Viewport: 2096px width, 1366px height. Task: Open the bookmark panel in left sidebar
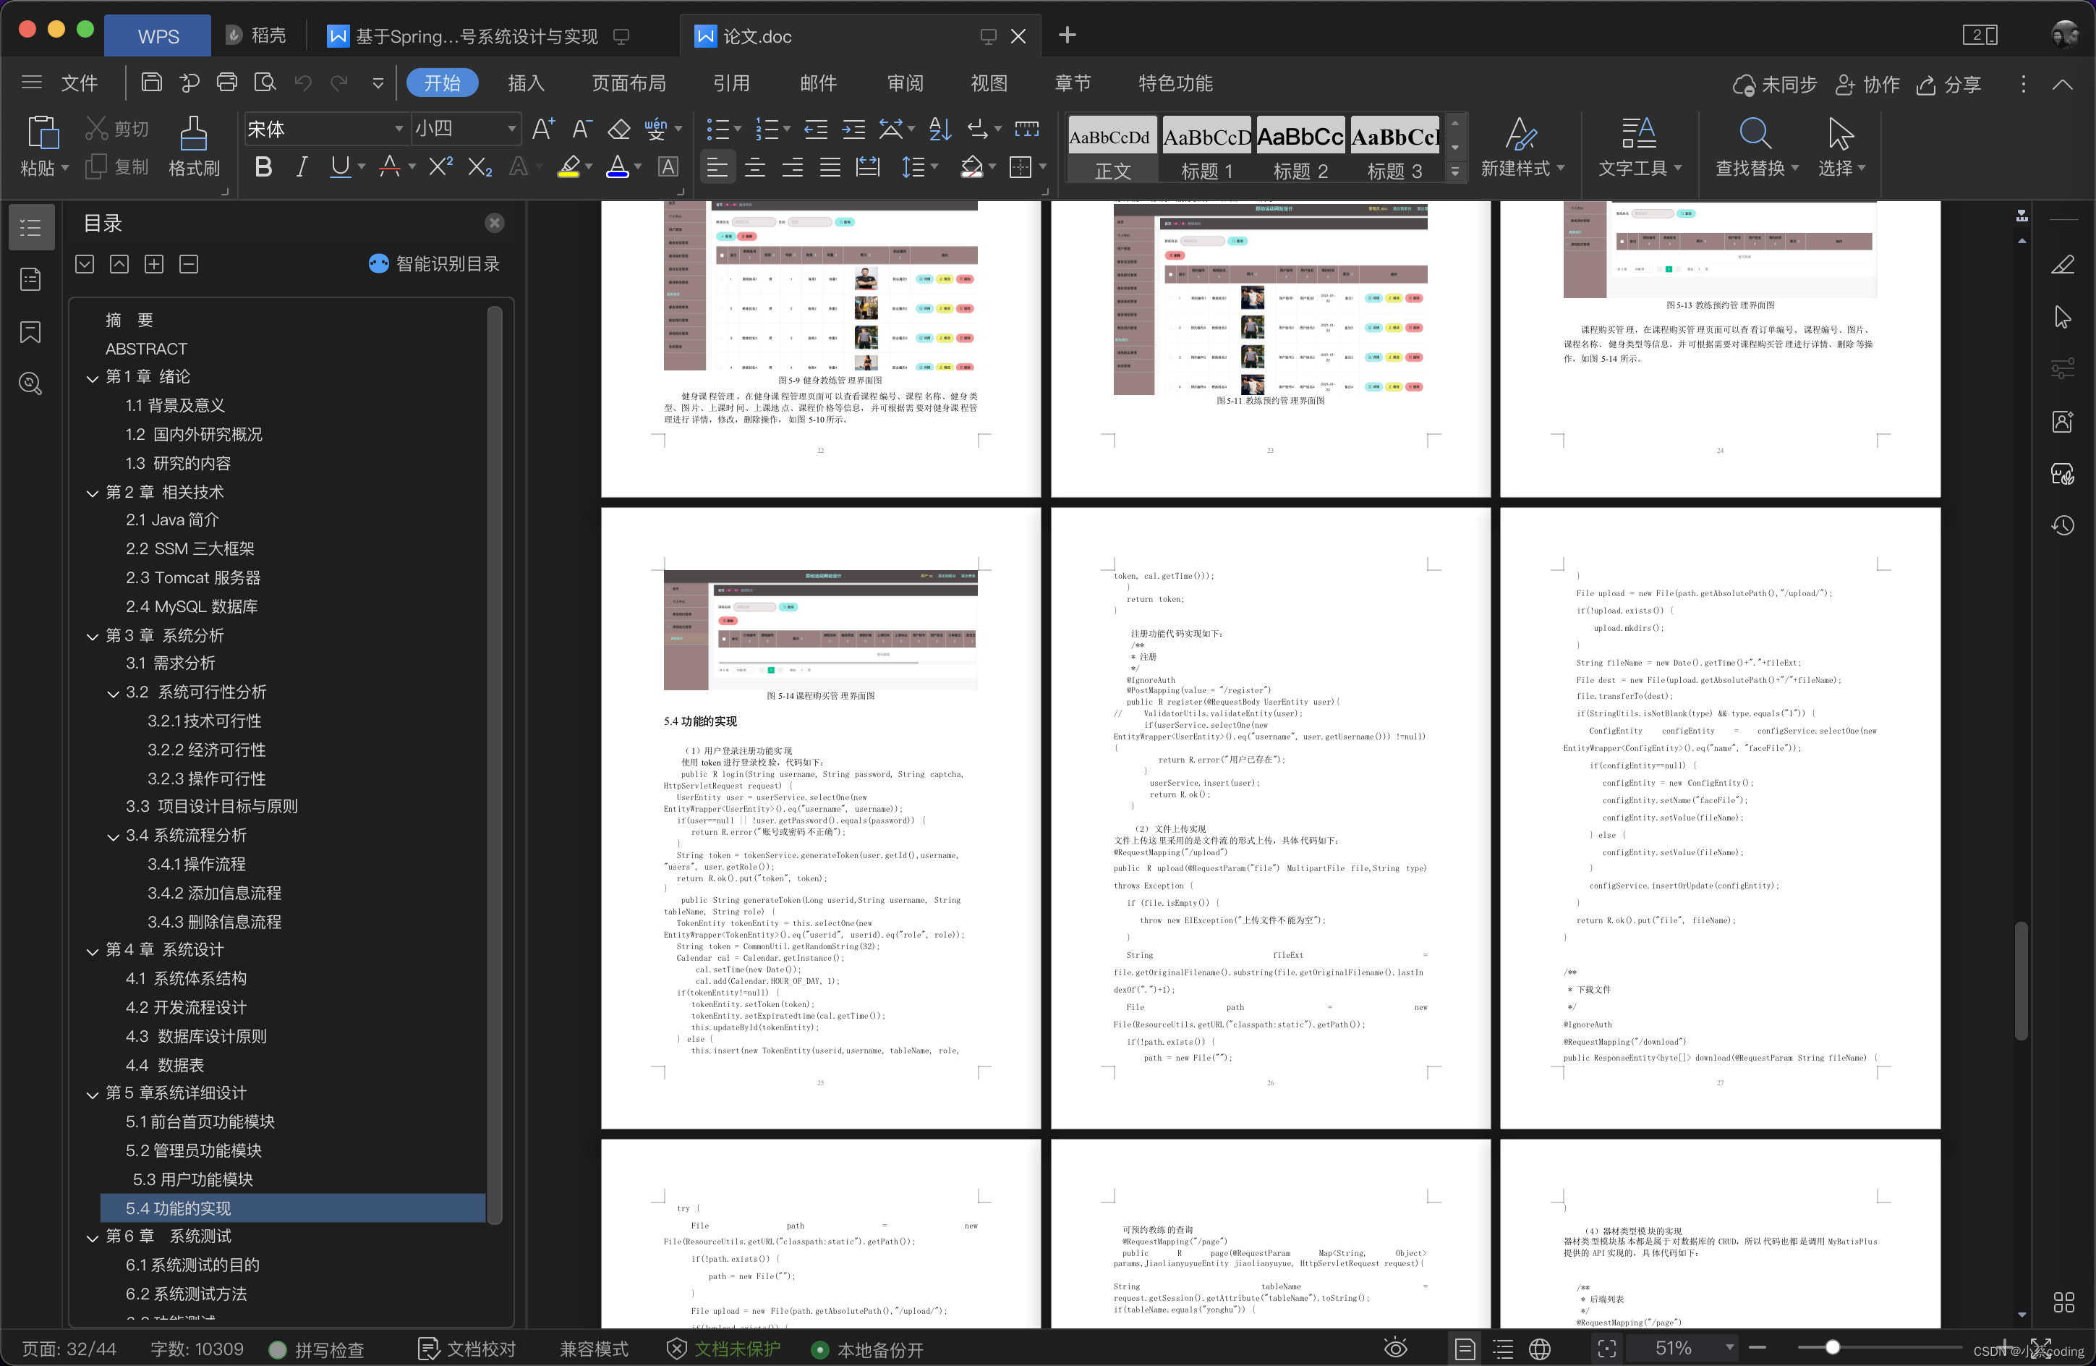(x=31, y=332)
